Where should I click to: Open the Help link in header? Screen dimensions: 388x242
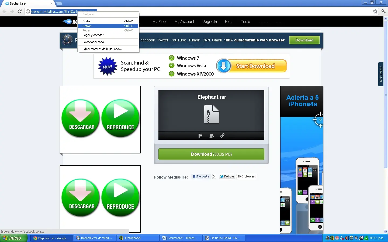[228, 22]
